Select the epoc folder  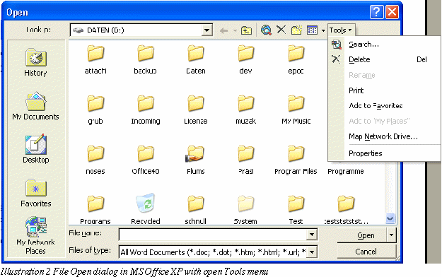click(x=296, y=59)
